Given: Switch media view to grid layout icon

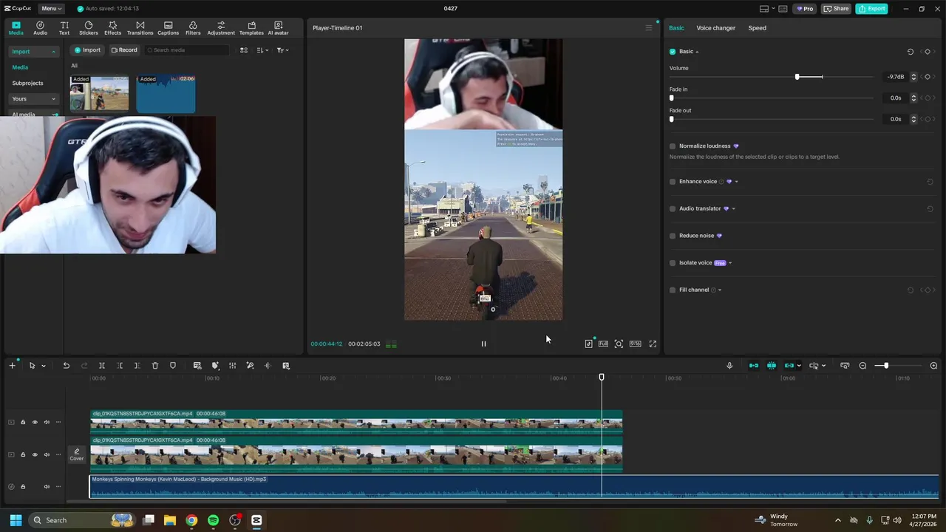Looking at the screenshot, I should tap(244, 50).
